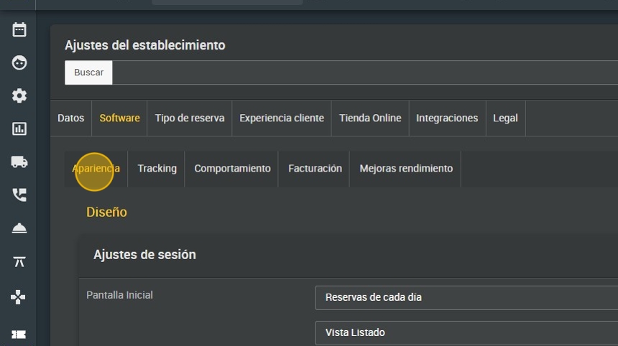Switch to Comportamiento sub-tab
This screenshot has height=346, width=618.
[x=232, y=169]
